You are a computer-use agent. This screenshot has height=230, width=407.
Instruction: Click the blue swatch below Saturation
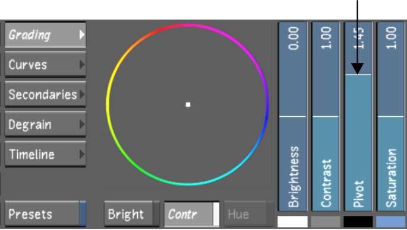tap(391, 222)
